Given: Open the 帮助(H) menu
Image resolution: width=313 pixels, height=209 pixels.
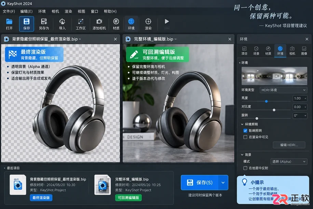Looking at the screenshot, I should tap(110, 11).
